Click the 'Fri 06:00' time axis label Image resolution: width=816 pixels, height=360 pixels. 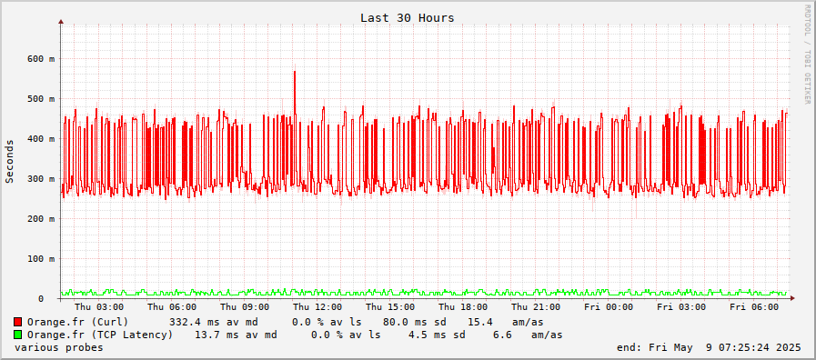coord(754,307)
